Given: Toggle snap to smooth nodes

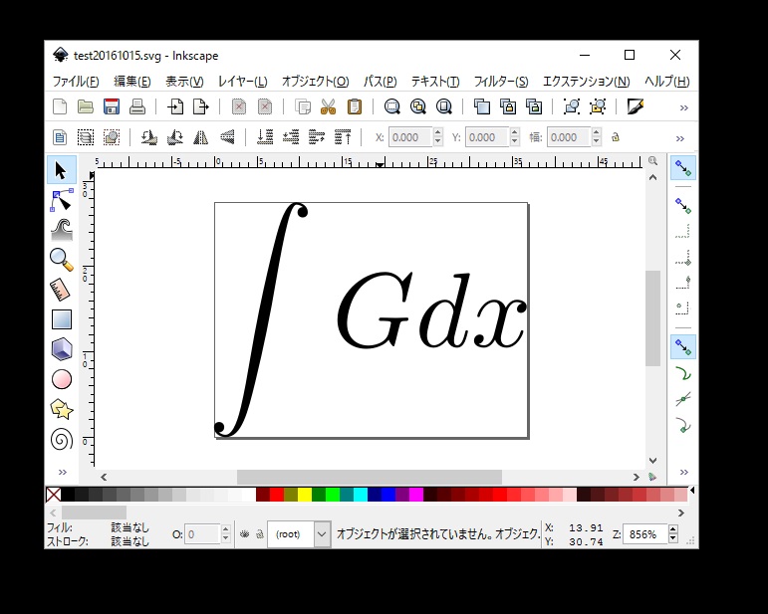Looking at the screenshot, I should [682, 425].
